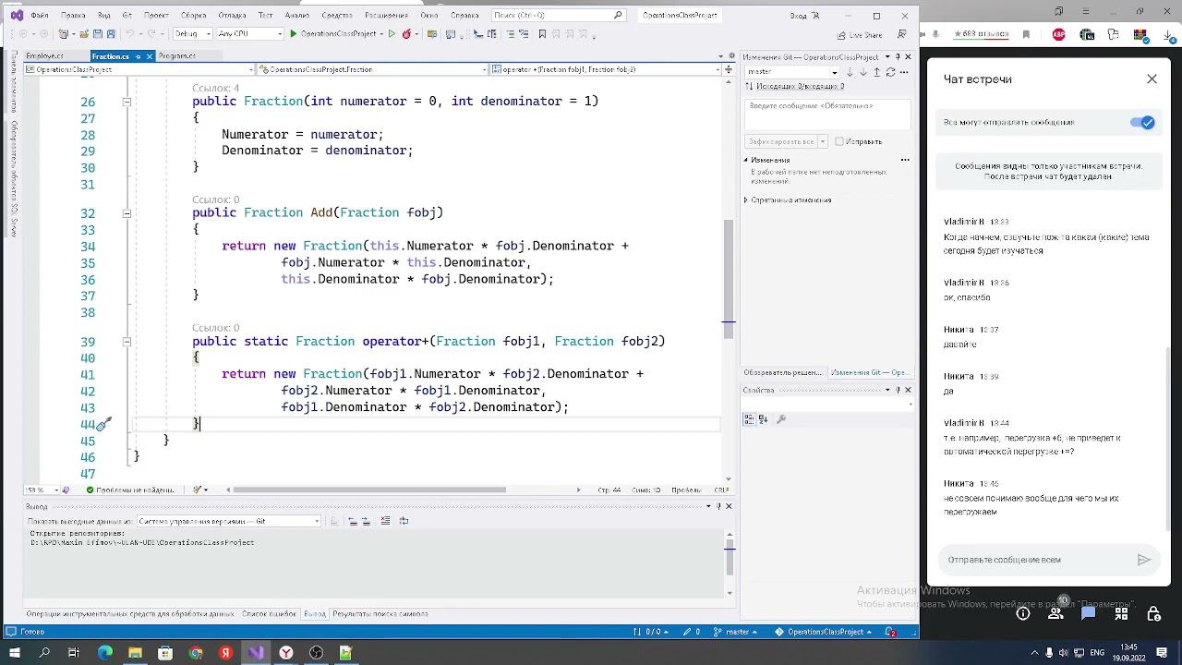Open the 'Отладка' menu
The image size is (1182, 665).
[x=232, y=16]
